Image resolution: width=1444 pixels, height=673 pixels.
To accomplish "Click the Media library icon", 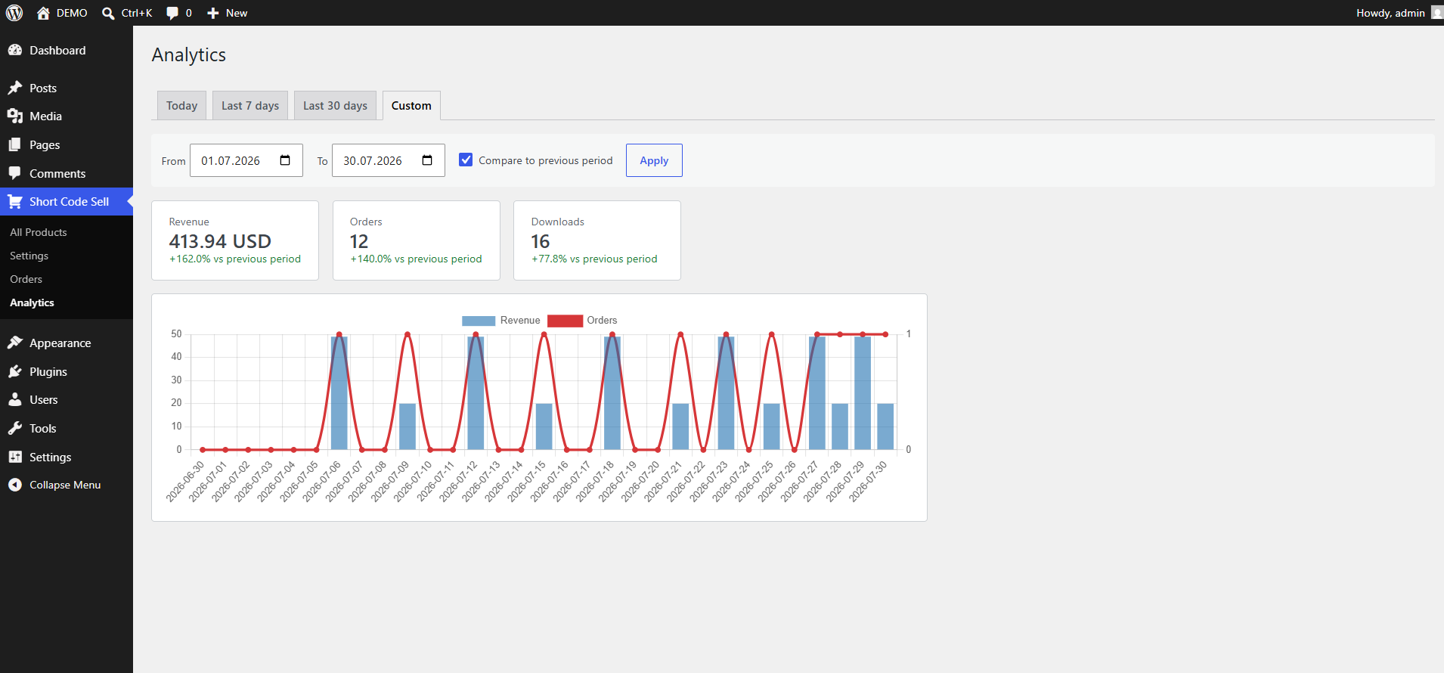I will 15,116.
